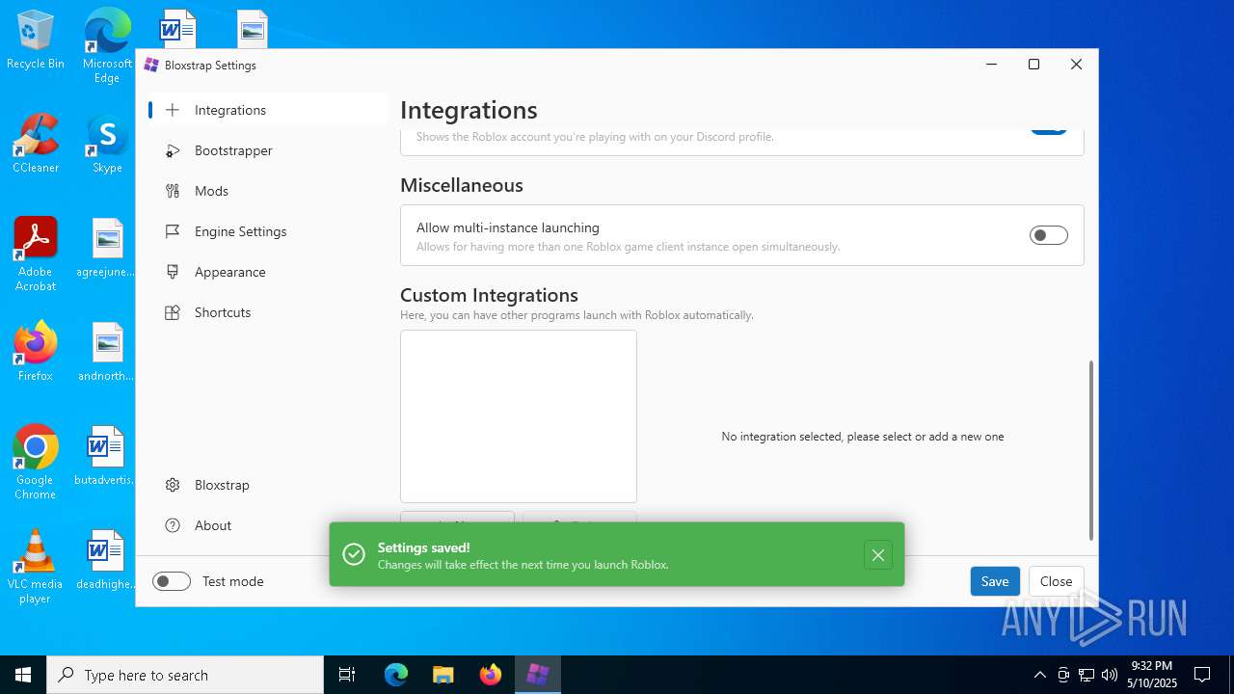
Task: Toggle the Test mode switch
Action: (x=172, y=581)
